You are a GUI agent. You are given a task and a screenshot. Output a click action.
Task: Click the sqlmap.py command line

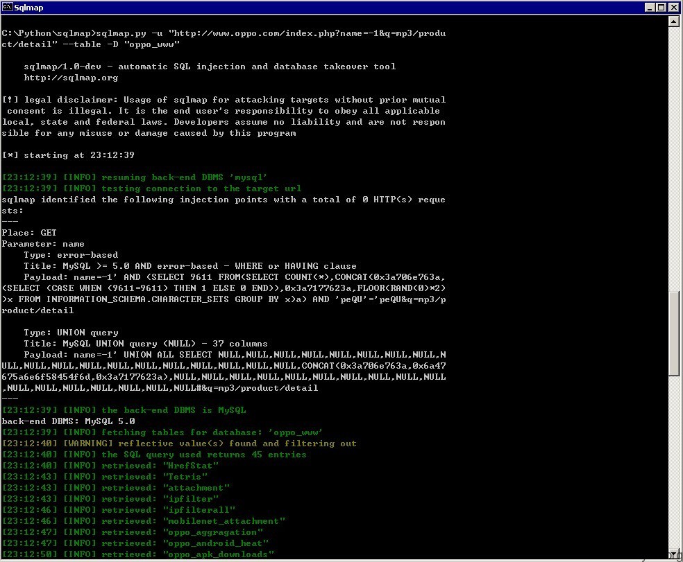pyautogui.click(x=224, y=39)
